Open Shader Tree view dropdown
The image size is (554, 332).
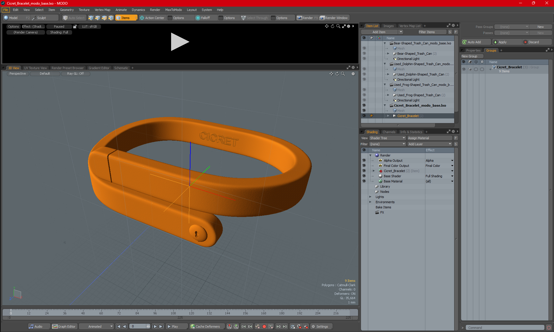388,138
